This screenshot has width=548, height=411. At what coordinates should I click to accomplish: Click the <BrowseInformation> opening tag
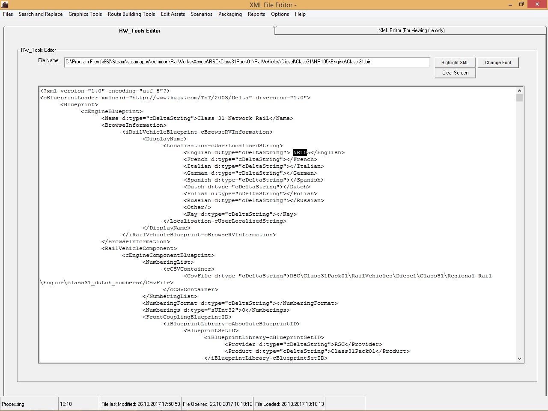[134, 125]
